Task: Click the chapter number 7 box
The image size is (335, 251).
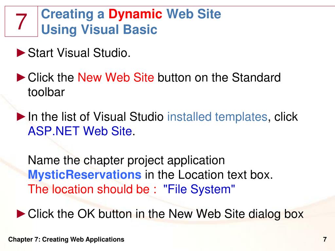Action: [21, 21]
